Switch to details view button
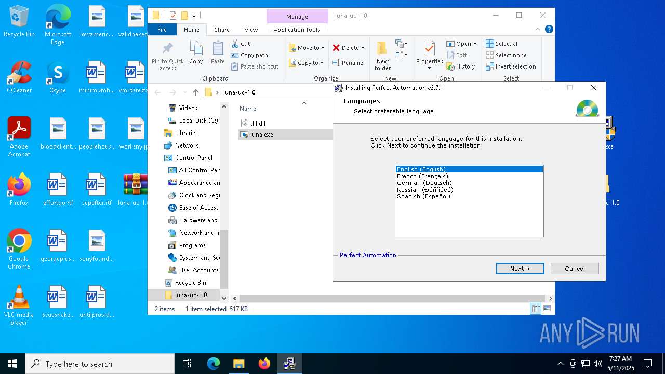 (536, 309)
